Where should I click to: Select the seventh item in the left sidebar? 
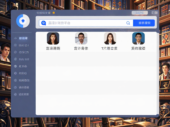[22, 80]
